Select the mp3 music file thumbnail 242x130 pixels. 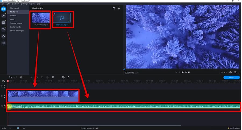62,18
